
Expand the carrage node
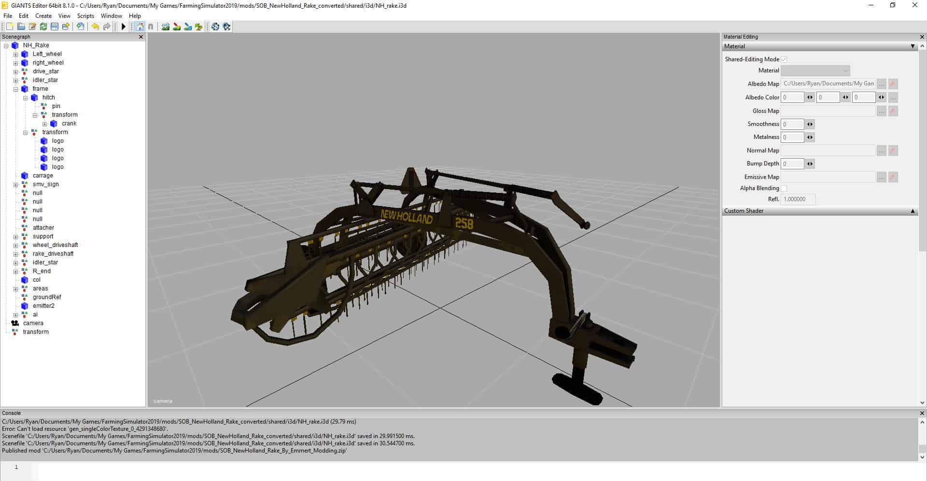click(x=16, y=175)
